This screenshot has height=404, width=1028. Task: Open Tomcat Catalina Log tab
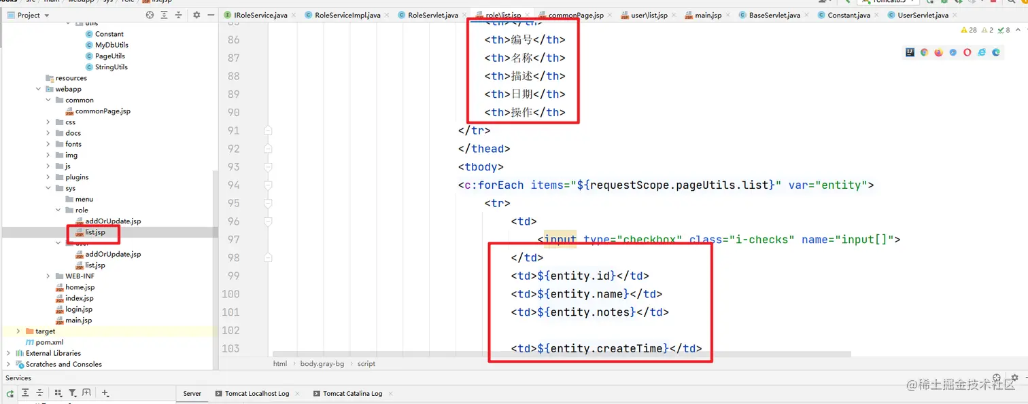[x=352, y=393]
